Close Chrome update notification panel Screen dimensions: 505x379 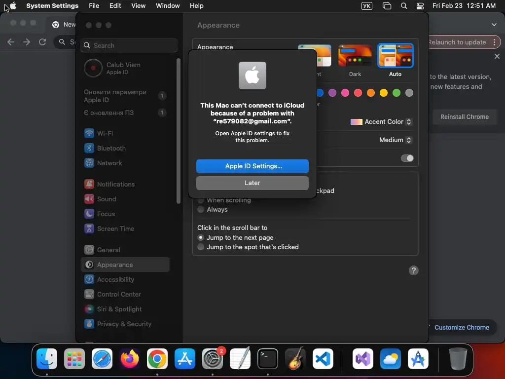point(497,56)
